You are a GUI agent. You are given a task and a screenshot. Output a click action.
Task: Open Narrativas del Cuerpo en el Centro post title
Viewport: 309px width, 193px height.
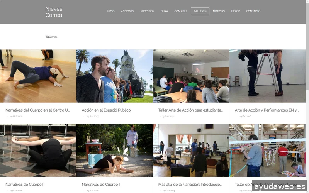pos(37,110)
